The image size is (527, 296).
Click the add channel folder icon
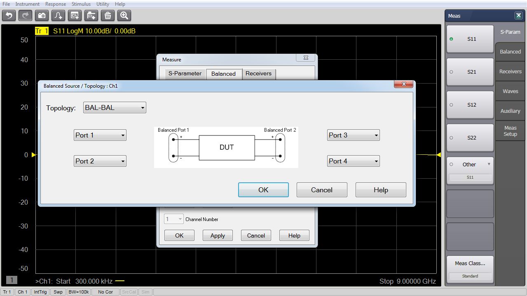[91, 16]
